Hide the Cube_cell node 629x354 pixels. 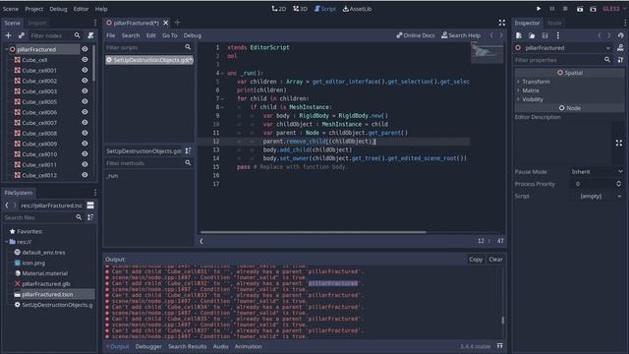pyautogui.click(x=85, y=59)
